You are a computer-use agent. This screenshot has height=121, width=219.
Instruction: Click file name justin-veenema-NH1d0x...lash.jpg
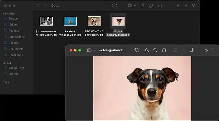coord(46,33)
